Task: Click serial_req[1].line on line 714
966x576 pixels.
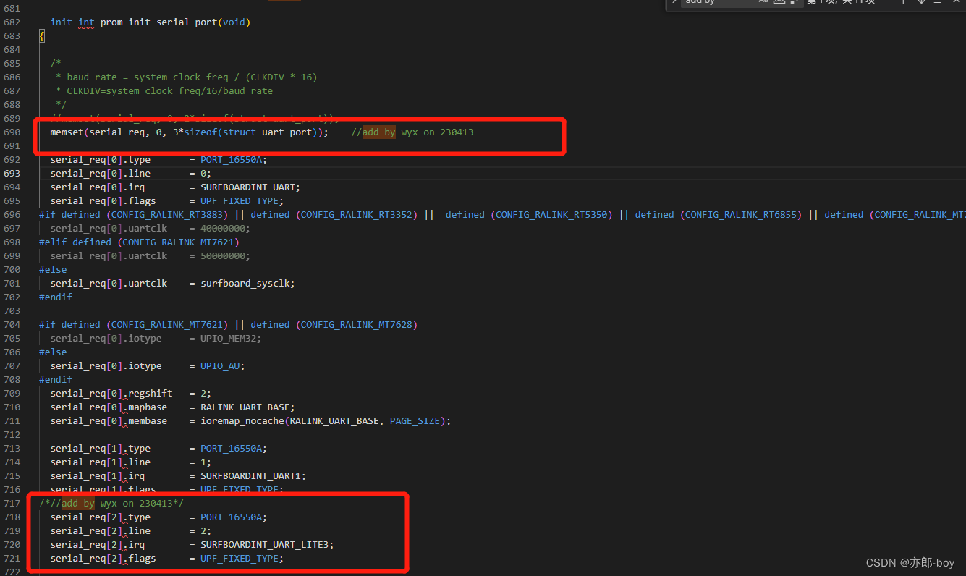Action: click(x=100, y=462)
